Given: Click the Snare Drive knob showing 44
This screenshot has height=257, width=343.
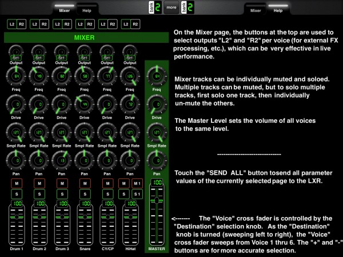Looking at the screenshot, I should pos(84,105).
